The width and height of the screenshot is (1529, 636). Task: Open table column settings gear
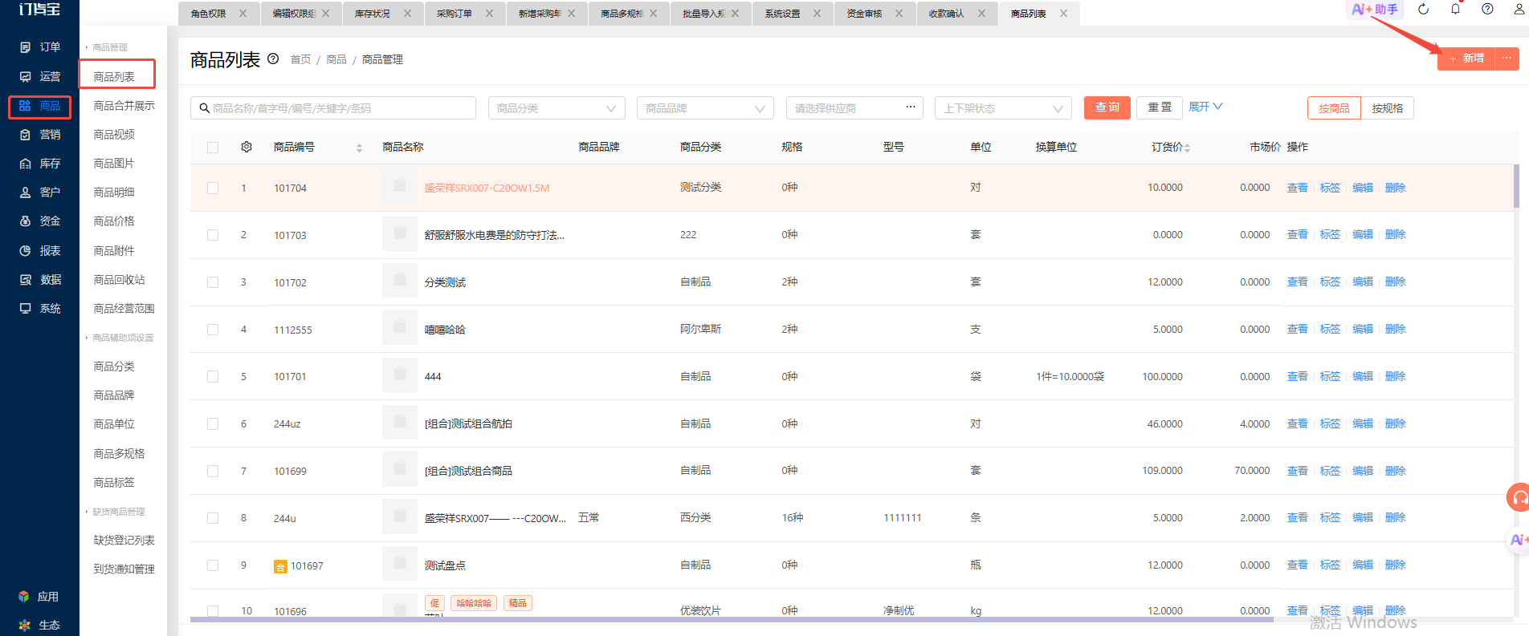247,147
